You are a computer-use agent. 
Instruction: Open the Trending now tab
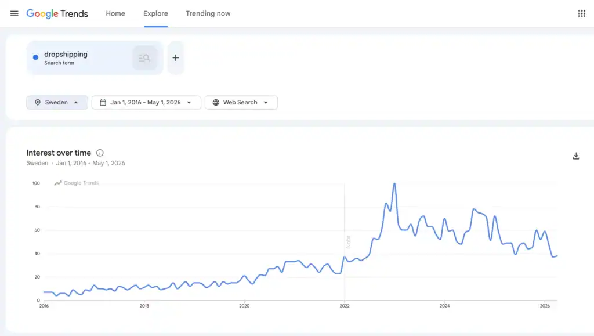pyautogui.click(x=208, y=13)
